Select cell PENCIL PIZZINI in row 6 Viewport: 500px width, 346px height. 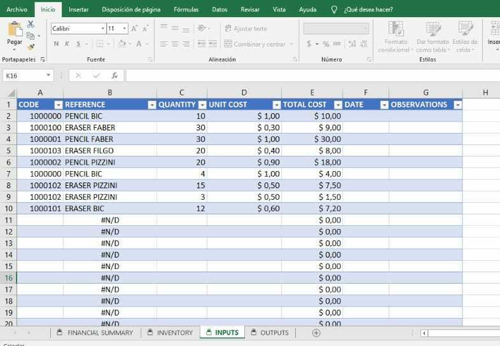109,162
